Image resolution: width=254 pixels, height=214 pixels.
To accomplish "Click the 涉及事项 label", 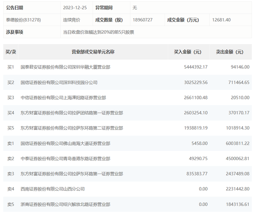I will click(15, 32).
